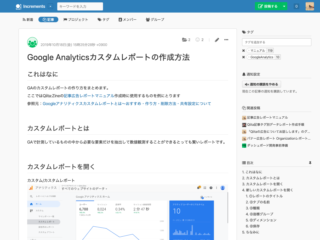This screenshot has height=240, width=320.
Task: Click the notification count badge
Action: click(x=296, y=6)
